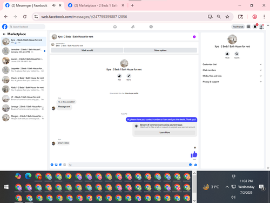Expand Customize chat section

click(232, 64)
